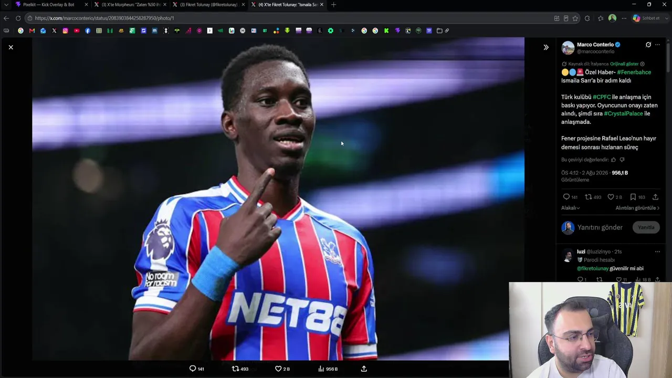Select the X'te Fikret Tolunay "Ismaila Sarr" tab
The image size is (672, 378).
pyautogui.click(x=287, y=5)
